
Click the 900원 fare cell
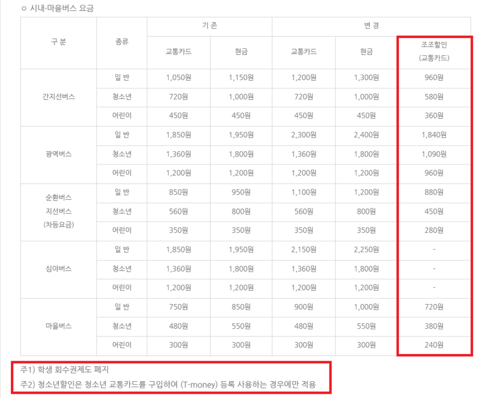point(304,307)
